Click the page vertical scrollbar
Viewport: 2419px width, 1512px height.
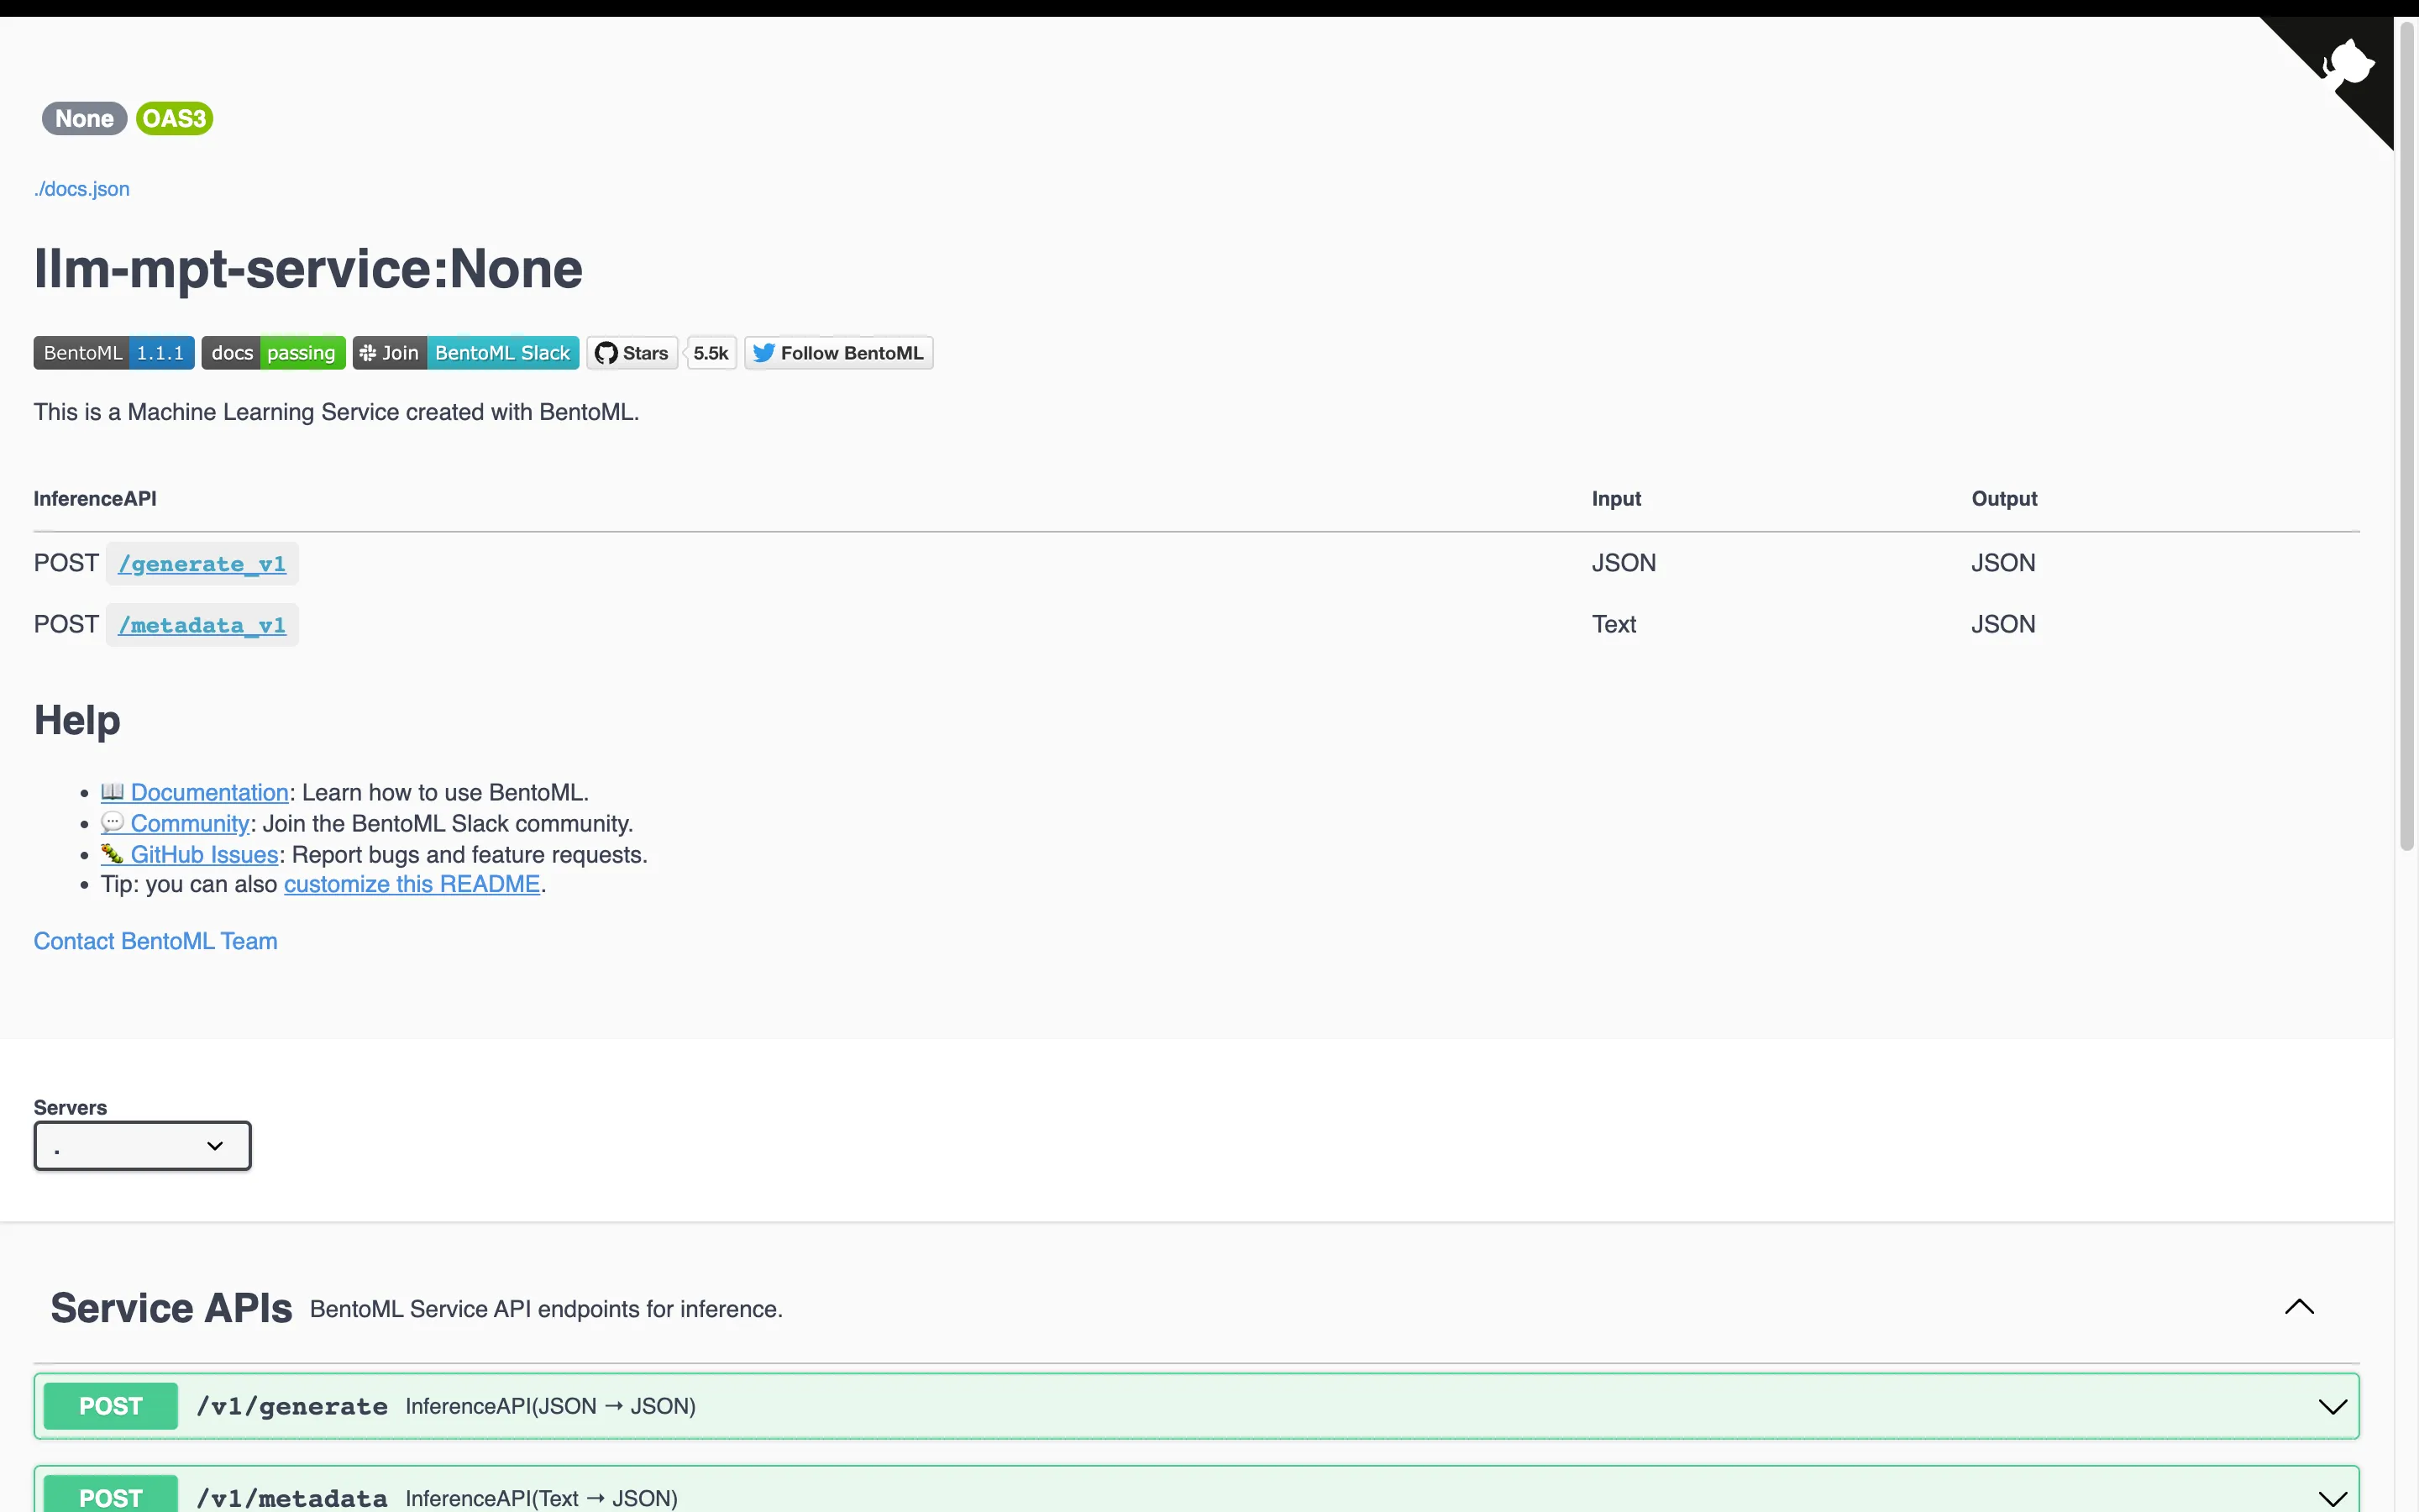2407,435
